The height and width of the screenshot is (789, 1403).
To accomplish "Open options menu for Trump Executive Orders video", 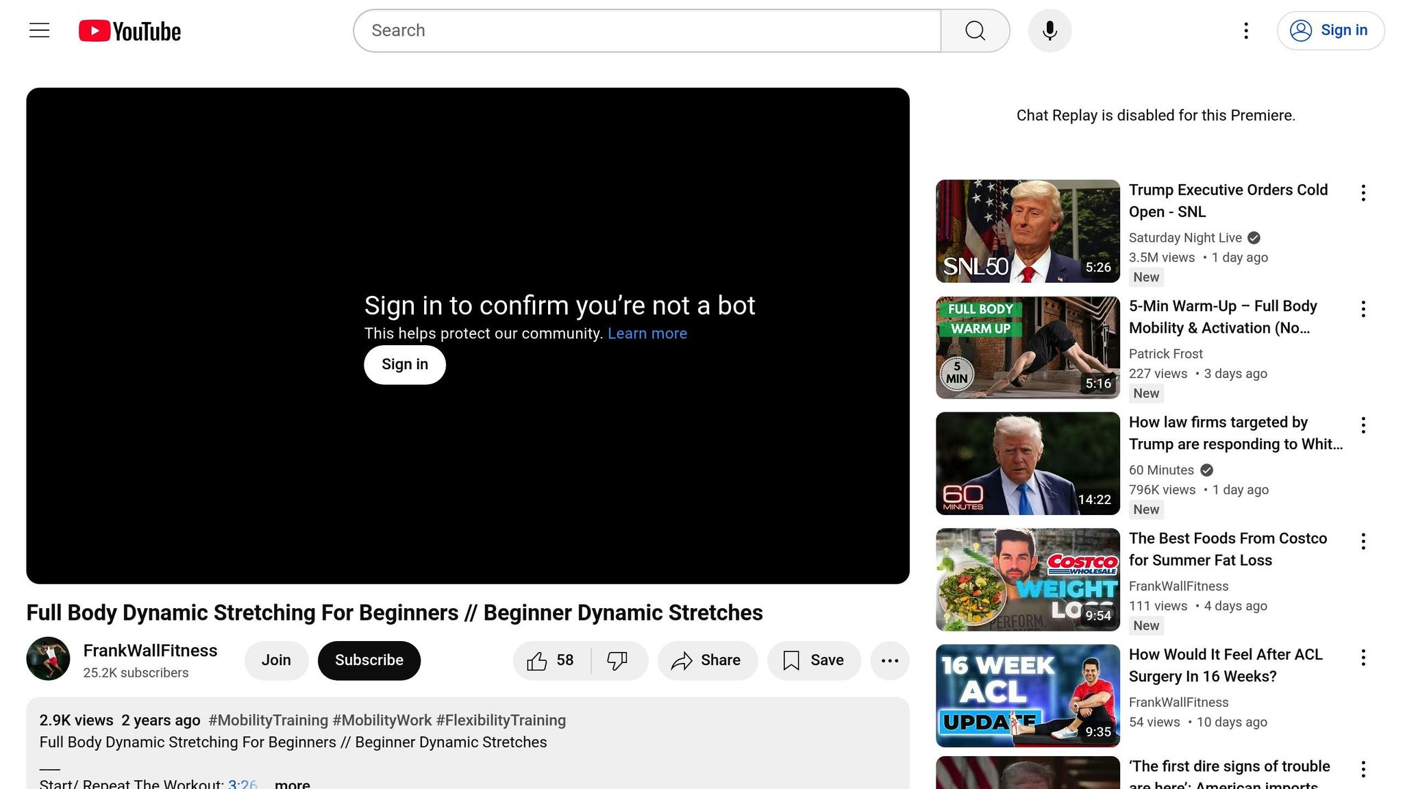I will tap(1363, 193).
